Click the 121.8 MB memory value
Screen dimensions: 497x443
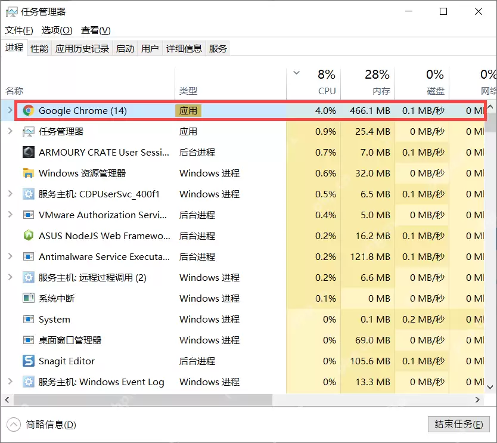370,256
